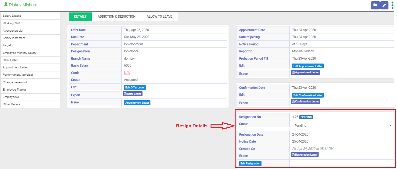Select Change password in sidebar

30,82
